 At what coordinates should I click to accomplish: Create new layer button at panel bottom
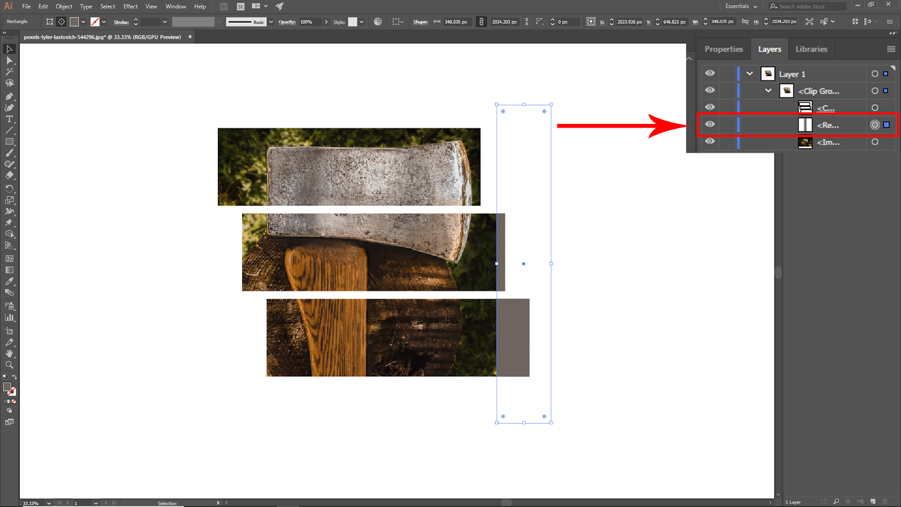pos(873,501)
